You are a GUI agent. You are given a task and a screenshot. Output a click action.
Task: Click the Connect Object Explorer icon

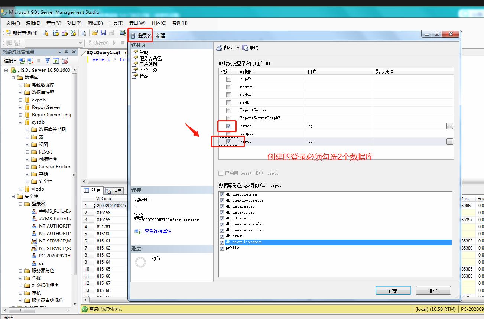point(22,61)
